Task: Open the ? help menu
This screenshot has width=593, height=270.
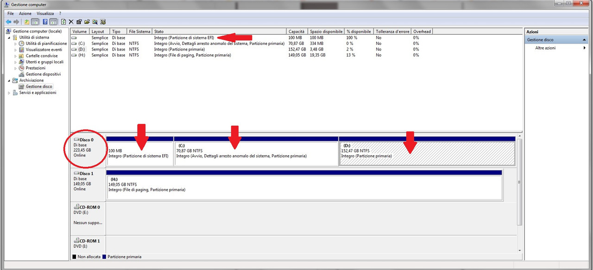Action: coord(60,13)
